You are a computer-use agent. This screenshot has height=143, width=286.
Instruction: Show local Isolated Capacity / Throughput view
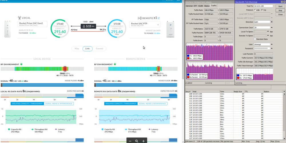coord(27,104)
